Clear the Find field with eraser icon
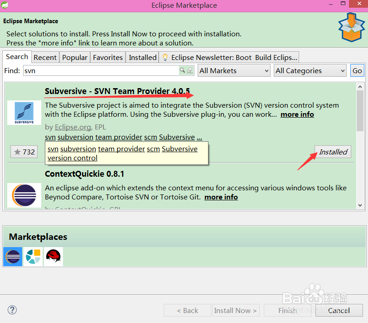The height and width of the screenshot is (323, 368). point(189,70)
